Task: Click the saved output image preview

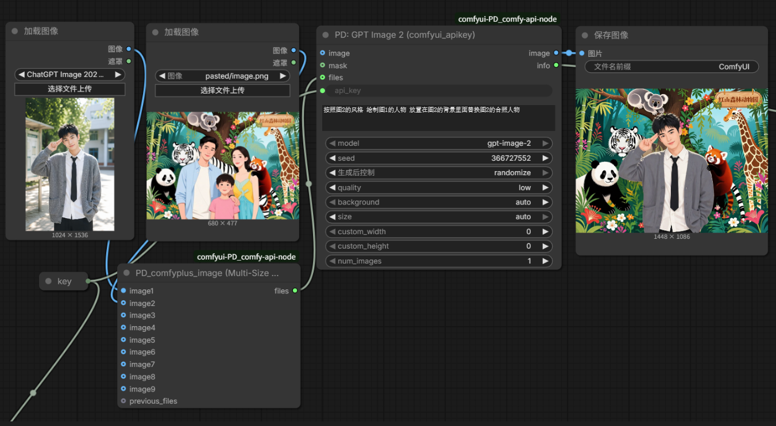Action: pyautogui.click(x=671, y=161)
